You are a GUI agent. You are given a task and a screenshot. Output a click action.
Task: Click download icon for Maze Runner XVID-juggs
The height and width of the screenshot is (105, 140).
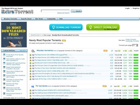(30, 55)
